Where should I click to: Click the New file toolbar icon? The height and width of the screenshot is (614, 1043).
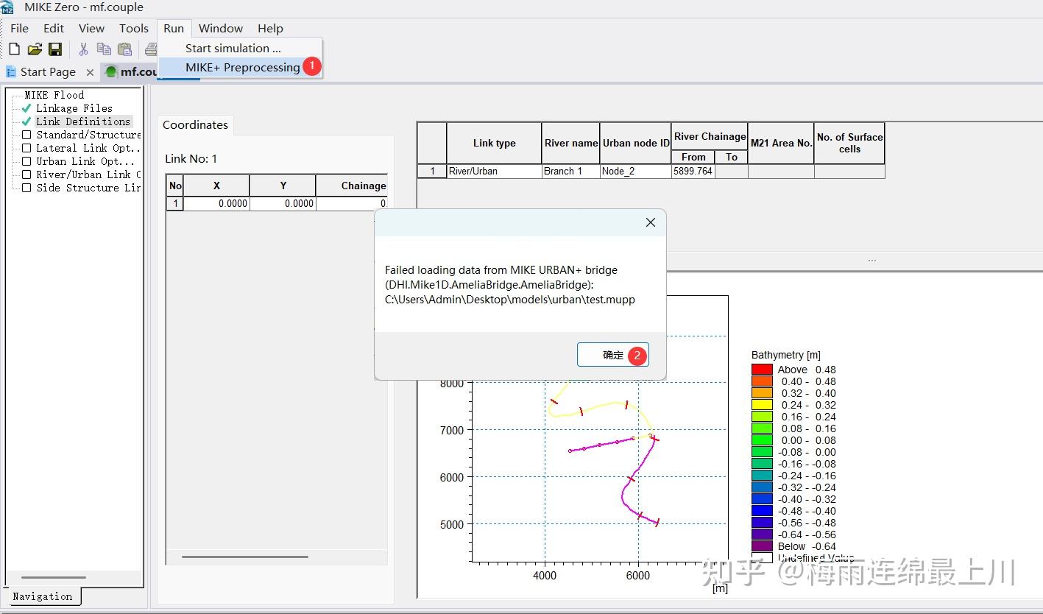14,49
